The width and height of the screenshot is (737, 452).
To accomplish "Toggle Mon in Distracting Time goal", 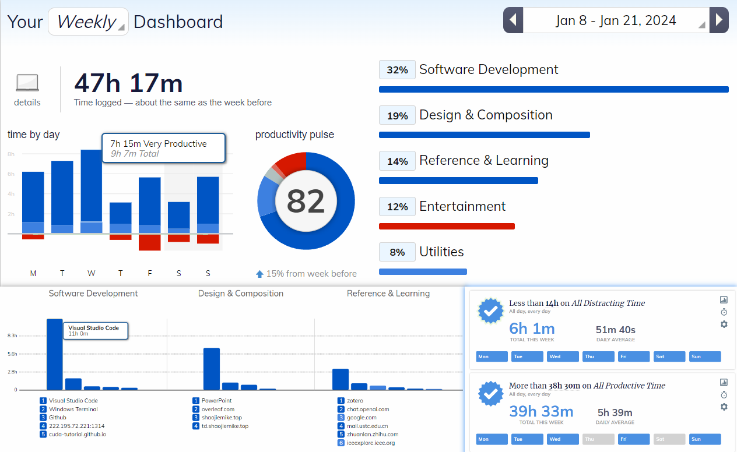I will point(492,356).
